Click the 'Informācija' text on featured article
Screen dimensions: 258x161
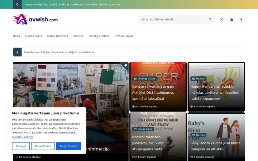(x=98, y=149)
